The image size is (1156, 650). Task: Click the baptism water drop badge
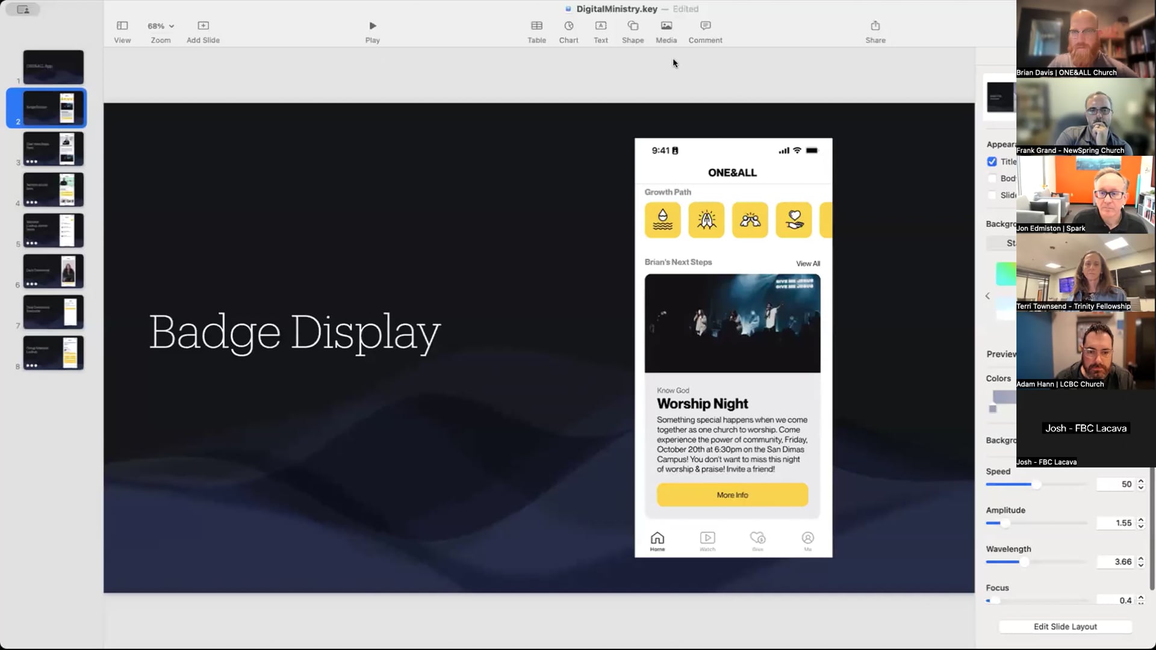[x=662, y=220]
